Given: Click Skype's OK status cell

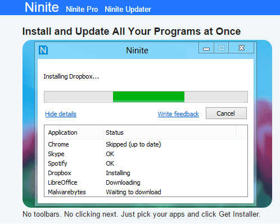Looking at the screenshot, I should click(110, 154).
